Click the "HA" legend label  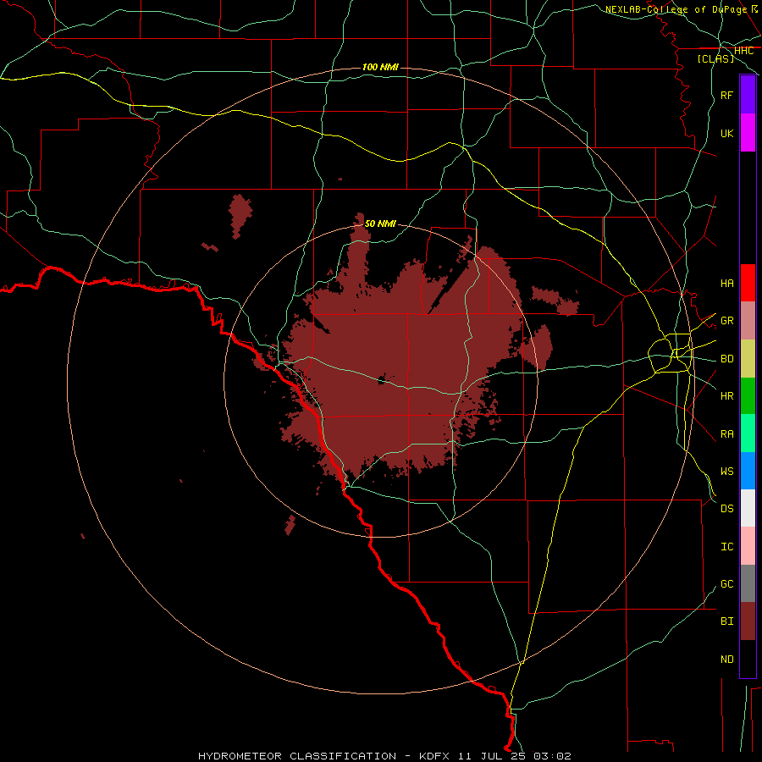click(x=726, y=284)
